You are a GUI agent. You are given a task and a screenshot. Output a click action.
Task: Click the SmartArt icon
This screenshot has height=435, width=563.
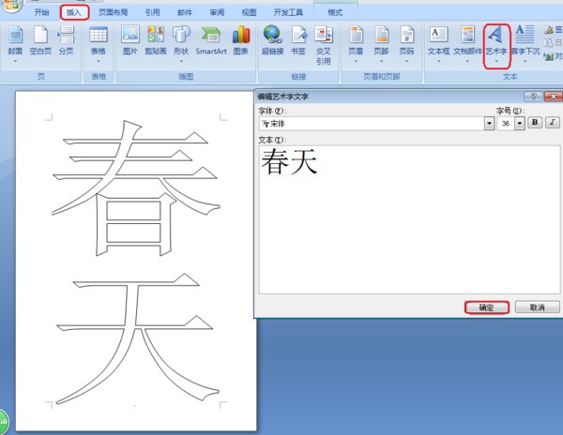tap(211, 41)
